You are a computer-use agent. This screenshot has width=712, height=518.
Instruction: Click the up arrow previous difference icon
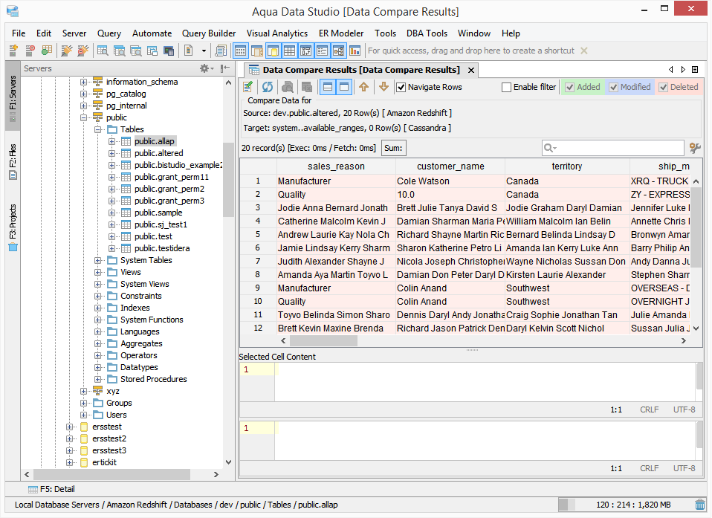(x=363, y=87)
